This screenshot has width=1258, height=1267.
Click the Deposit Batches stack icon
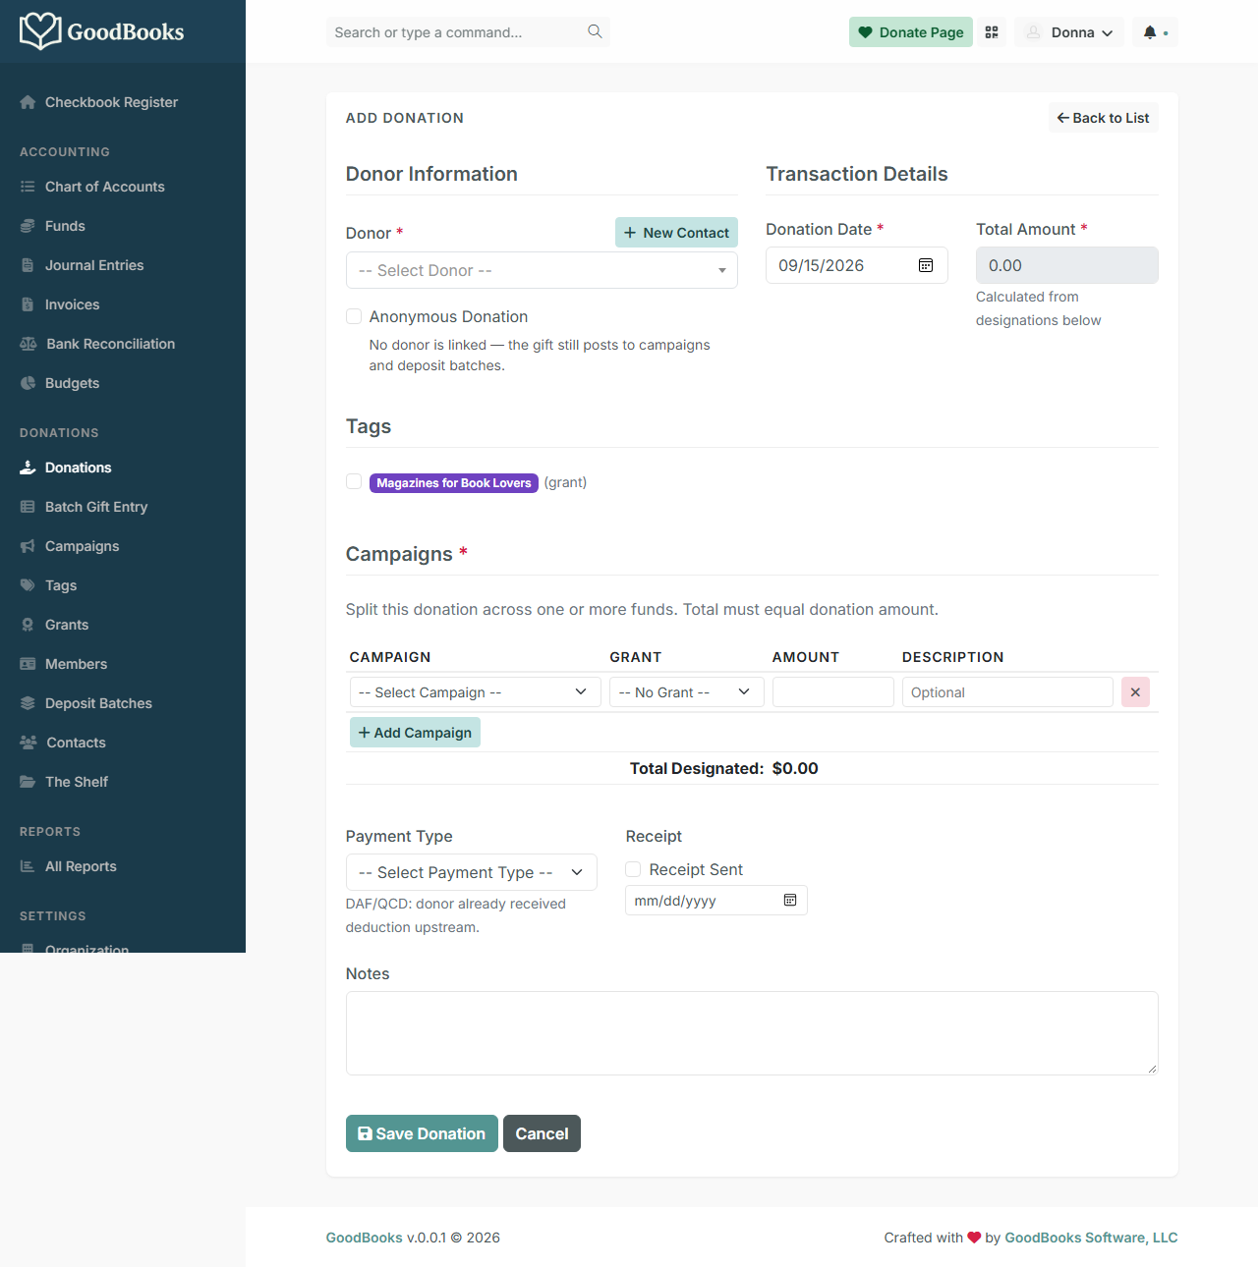28,703
